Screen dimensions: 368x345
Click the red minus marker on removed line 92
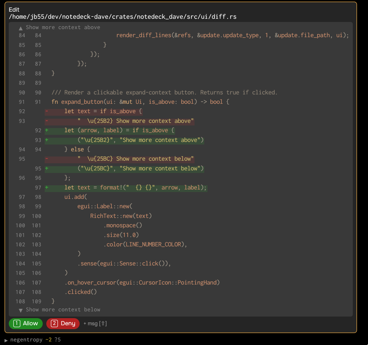tap(47, 111)
